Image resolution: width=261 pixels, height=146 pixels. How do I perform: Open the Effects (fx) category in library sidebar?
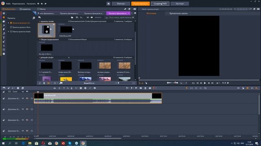point(4,26)
